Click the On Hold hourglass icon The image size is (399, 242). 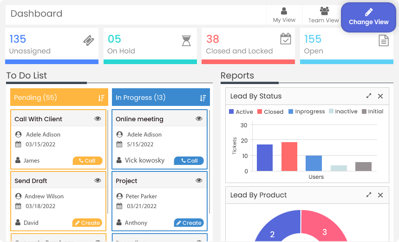tap(186, 41)
